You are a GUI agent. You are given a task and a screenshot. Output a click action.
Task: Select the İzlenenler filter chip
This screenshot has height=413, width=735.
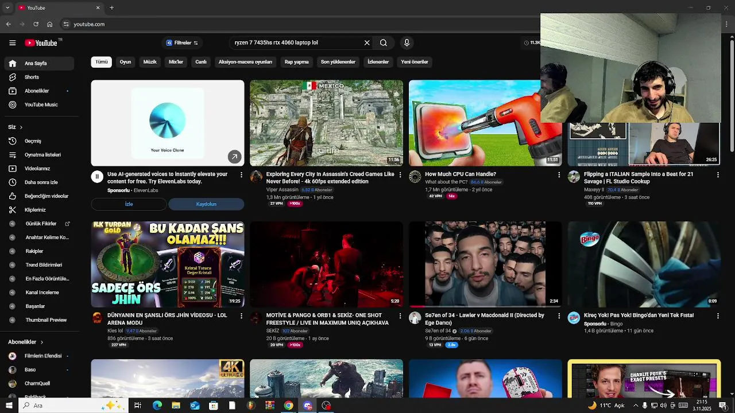[378, 62]
